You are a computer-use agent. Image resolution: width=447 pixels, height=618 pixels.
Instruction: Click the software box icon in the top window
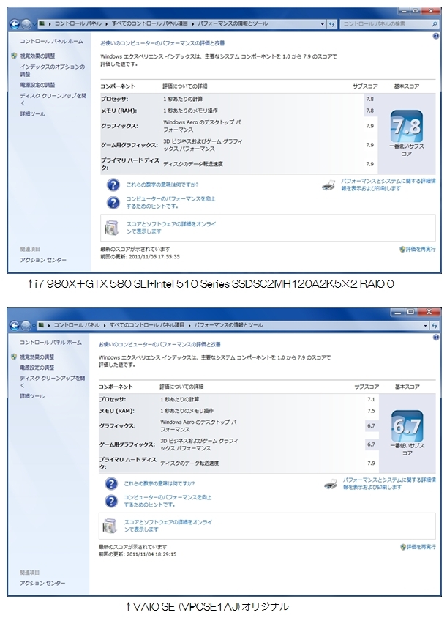point(111,228)
